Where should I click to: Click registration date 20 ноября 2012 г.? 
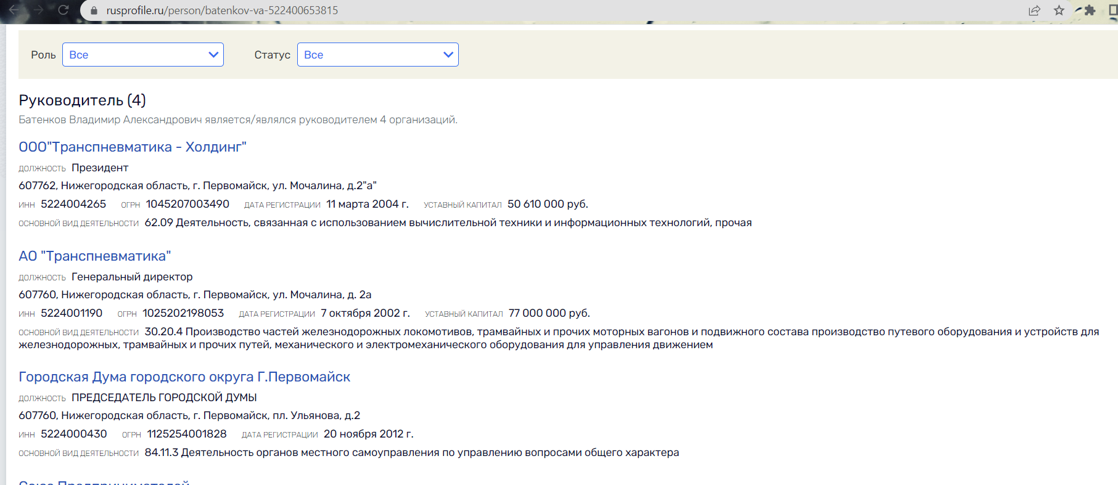click(x=369, y=434)
